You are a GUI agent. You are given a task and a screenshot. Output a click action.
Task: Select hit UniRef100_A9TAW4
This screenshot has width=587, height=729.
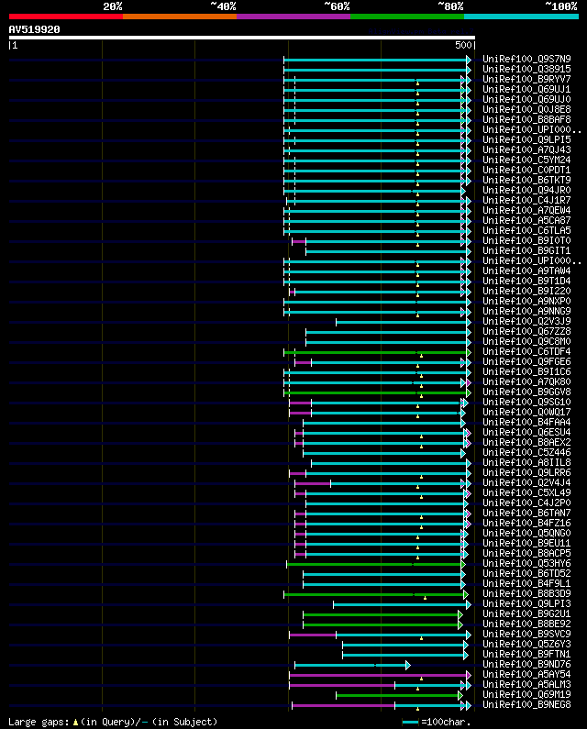point(526,271)
